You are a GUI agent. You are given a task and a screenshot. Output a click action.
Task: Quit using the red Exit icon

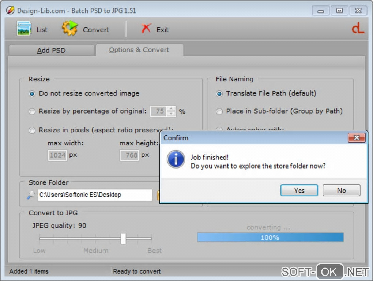click(x=146, y=28)
